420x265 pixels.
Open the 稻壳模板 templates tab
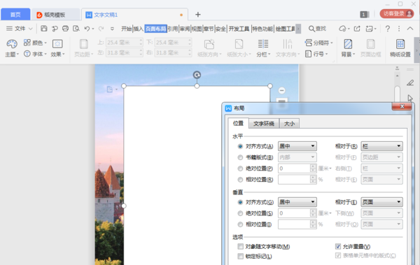pyautogui.click(x=55, y=15)
